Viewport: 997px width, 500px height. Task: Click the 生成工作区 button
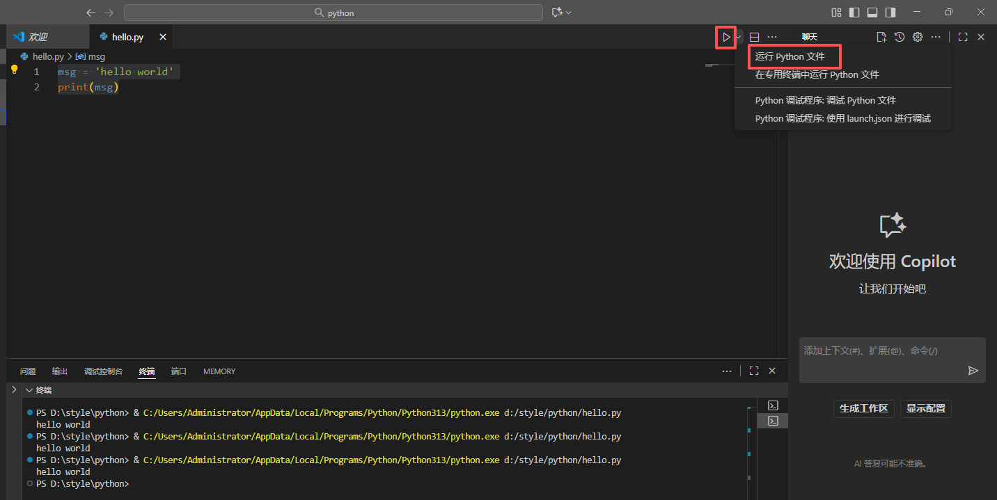click(x=864, y=409)
